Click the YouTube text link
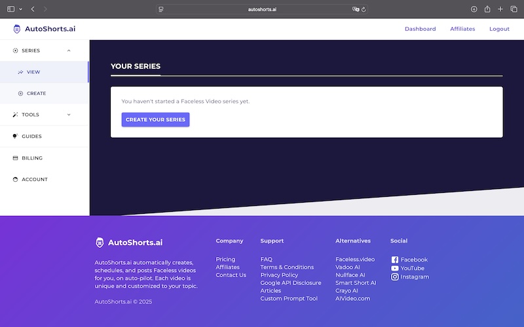 pos(413,268)
